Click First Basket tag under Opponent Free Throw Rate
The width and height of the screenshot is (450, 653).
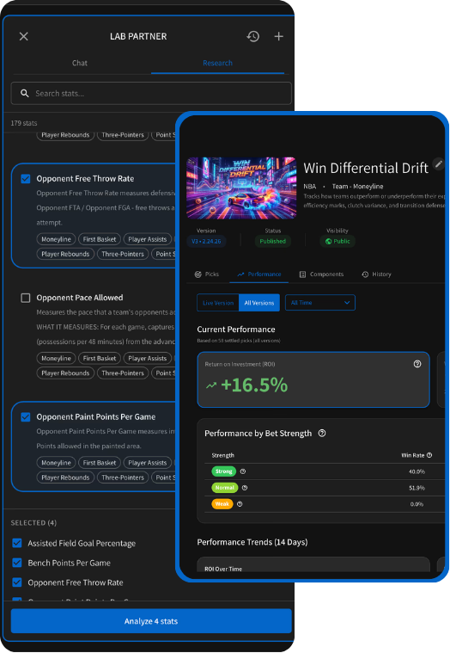click(100, 239)
